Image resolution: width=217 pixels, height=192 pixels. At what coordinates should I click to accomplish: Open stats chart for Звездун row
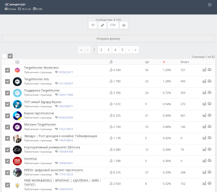click(x=204, y=138)
